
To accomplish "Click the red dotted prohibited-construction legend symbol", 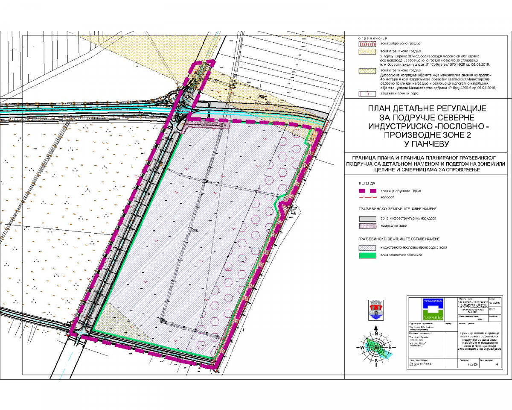I will (367, 44).
